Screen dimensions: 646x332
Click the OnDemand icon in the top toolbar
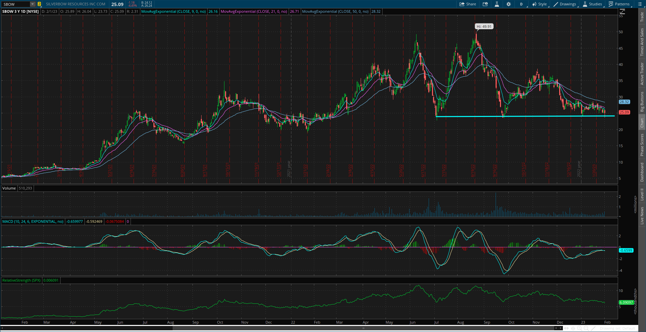click(485, 4)
